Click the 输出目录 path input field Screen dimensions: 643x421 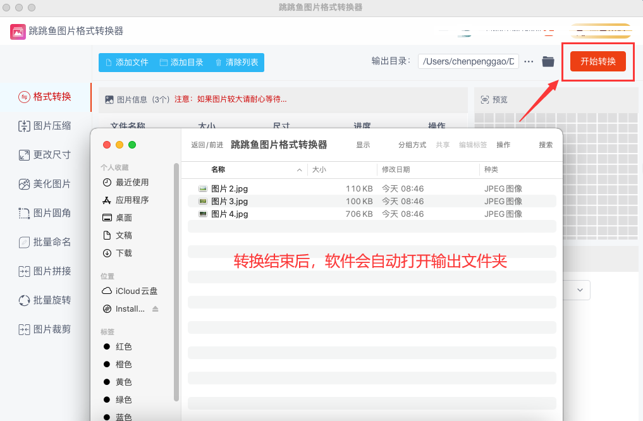point(468,61)
